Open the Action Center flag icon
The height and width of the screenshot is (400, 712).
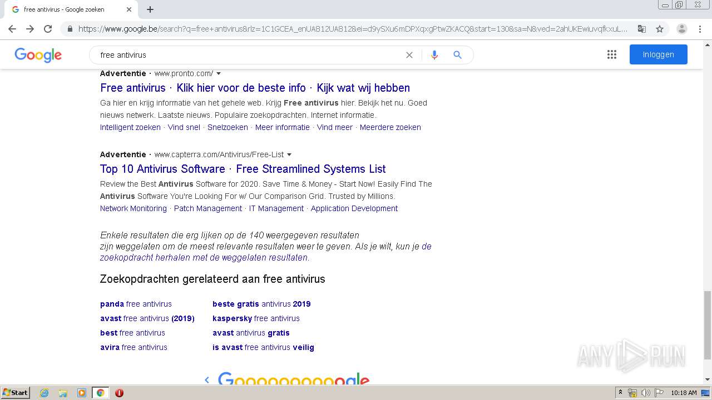click(x=659, y=393)
